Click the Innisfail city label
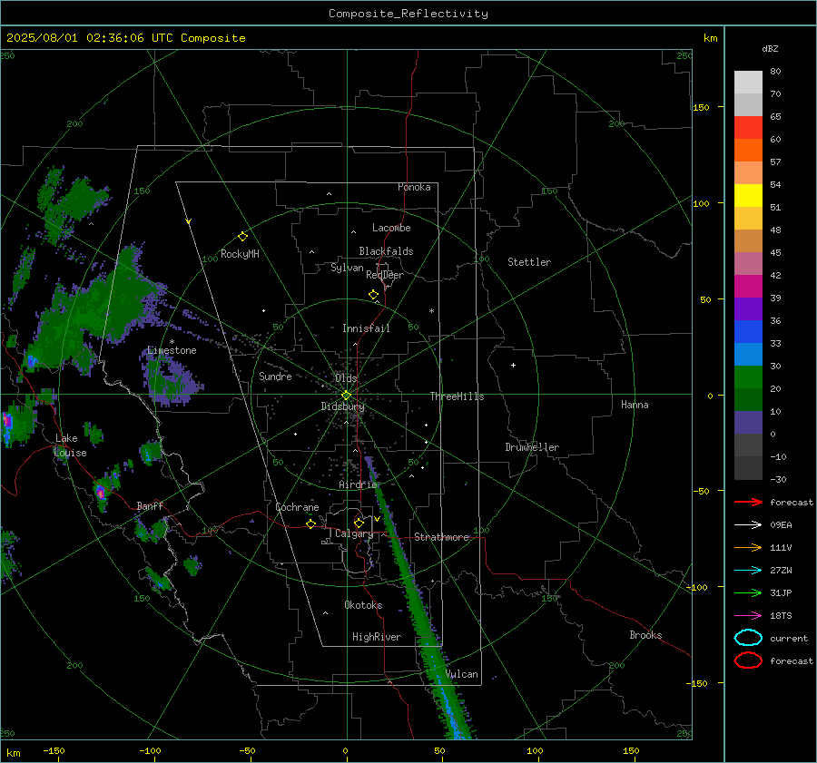Screen dimensions: 817x763 [366, 328]
